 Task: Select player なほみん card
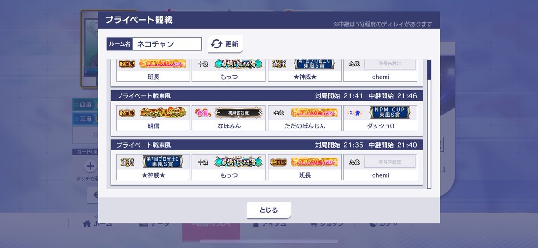coord(229,118)
